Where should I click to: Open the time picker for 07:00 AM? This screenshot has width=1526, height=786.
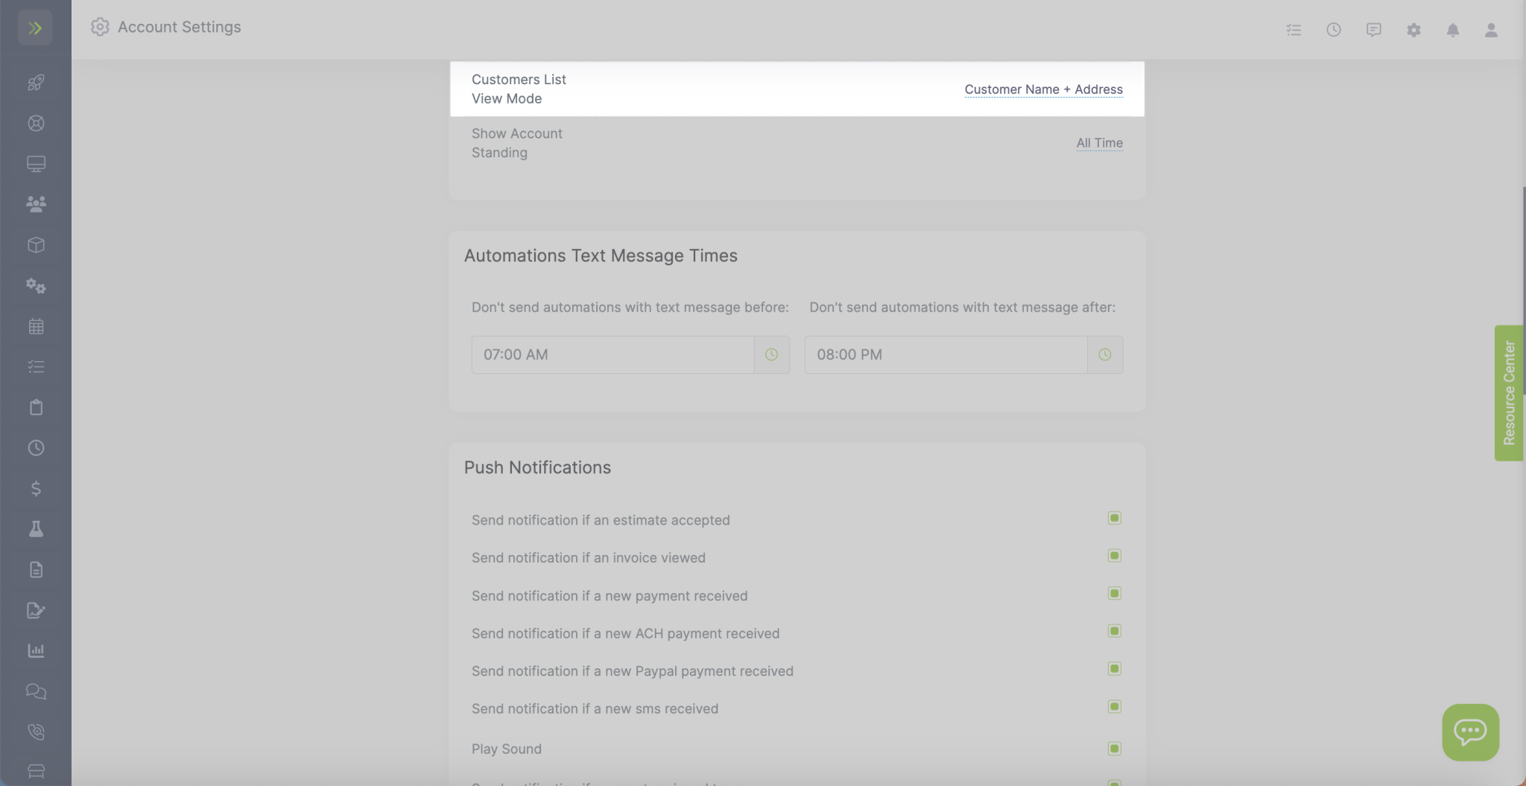tap(771, 355)
